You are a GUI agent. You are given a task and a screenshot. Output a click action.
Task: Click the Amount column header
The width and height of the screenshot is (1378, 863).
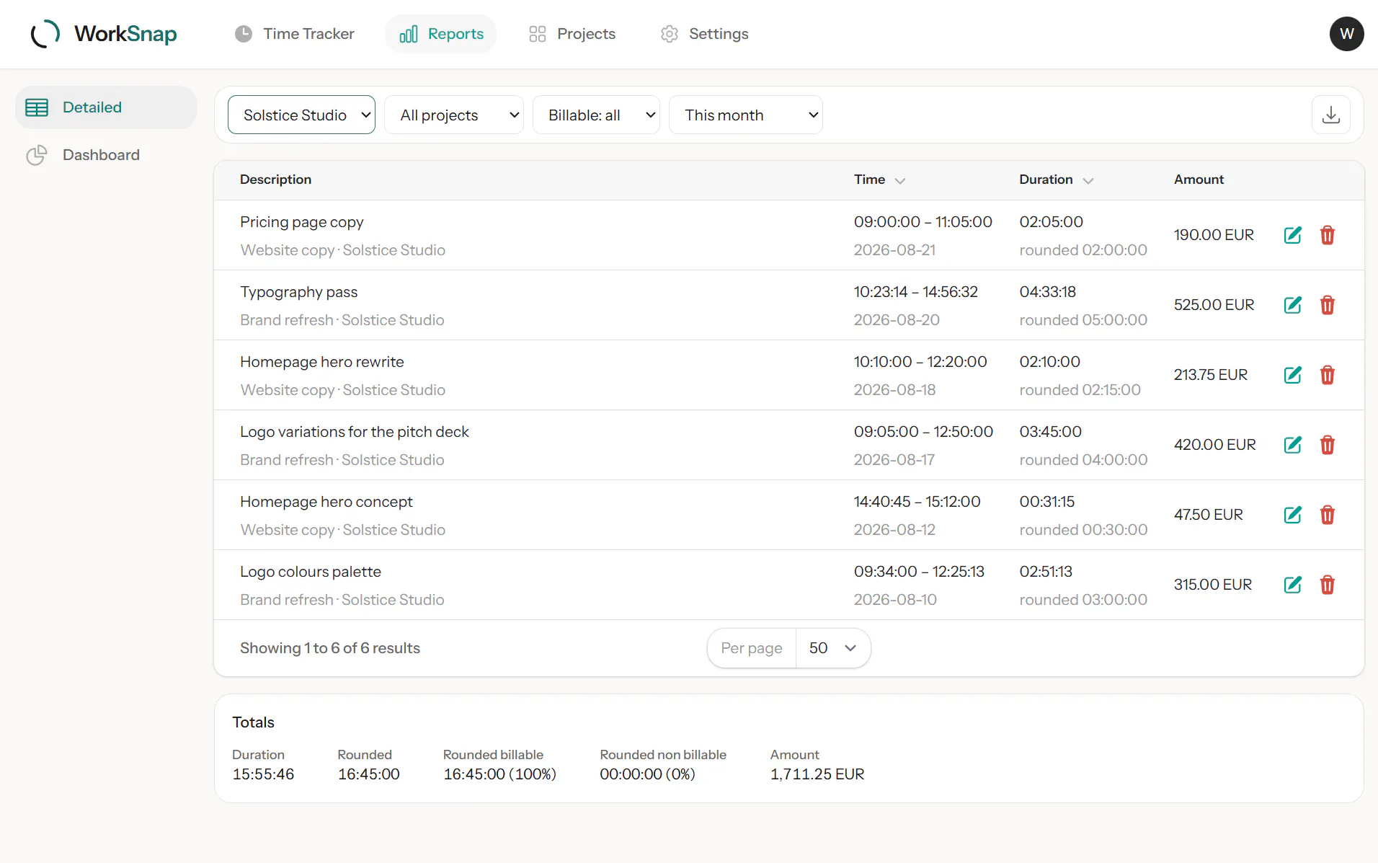(1199, 180)
